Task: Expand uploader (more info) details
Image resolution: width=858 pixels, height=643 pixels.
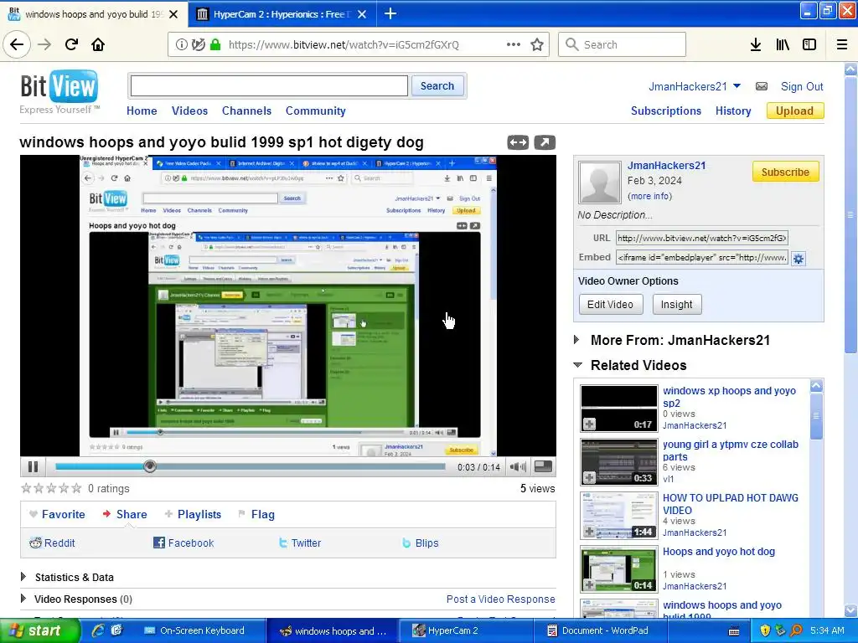Action: 649,196
